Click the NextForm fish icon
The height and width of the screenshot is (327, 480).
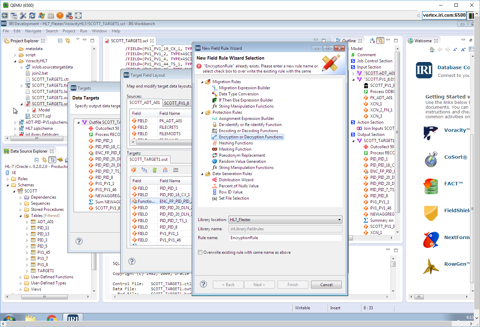(431, 240)
